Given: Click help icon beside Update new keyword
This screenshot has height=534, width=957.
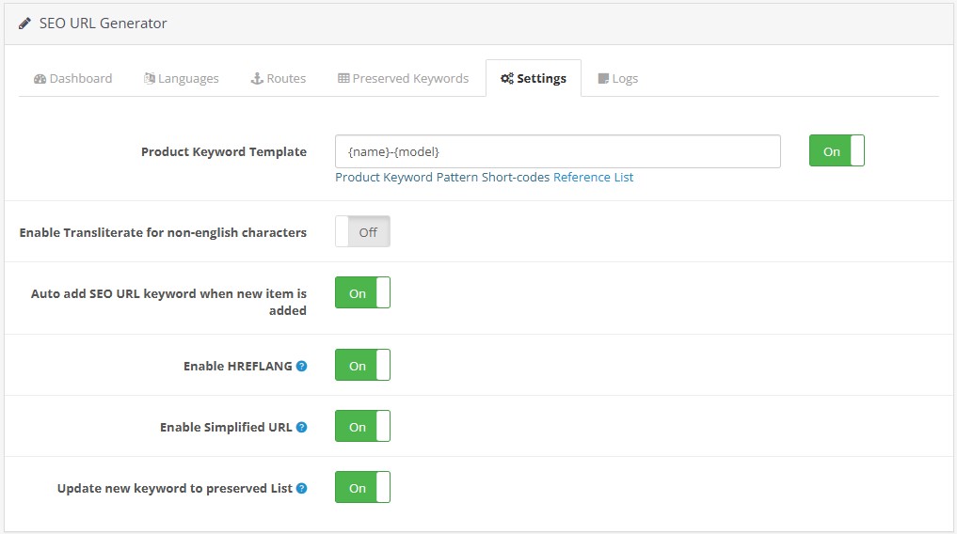Looking at the screenshot, I should point(301,488).
